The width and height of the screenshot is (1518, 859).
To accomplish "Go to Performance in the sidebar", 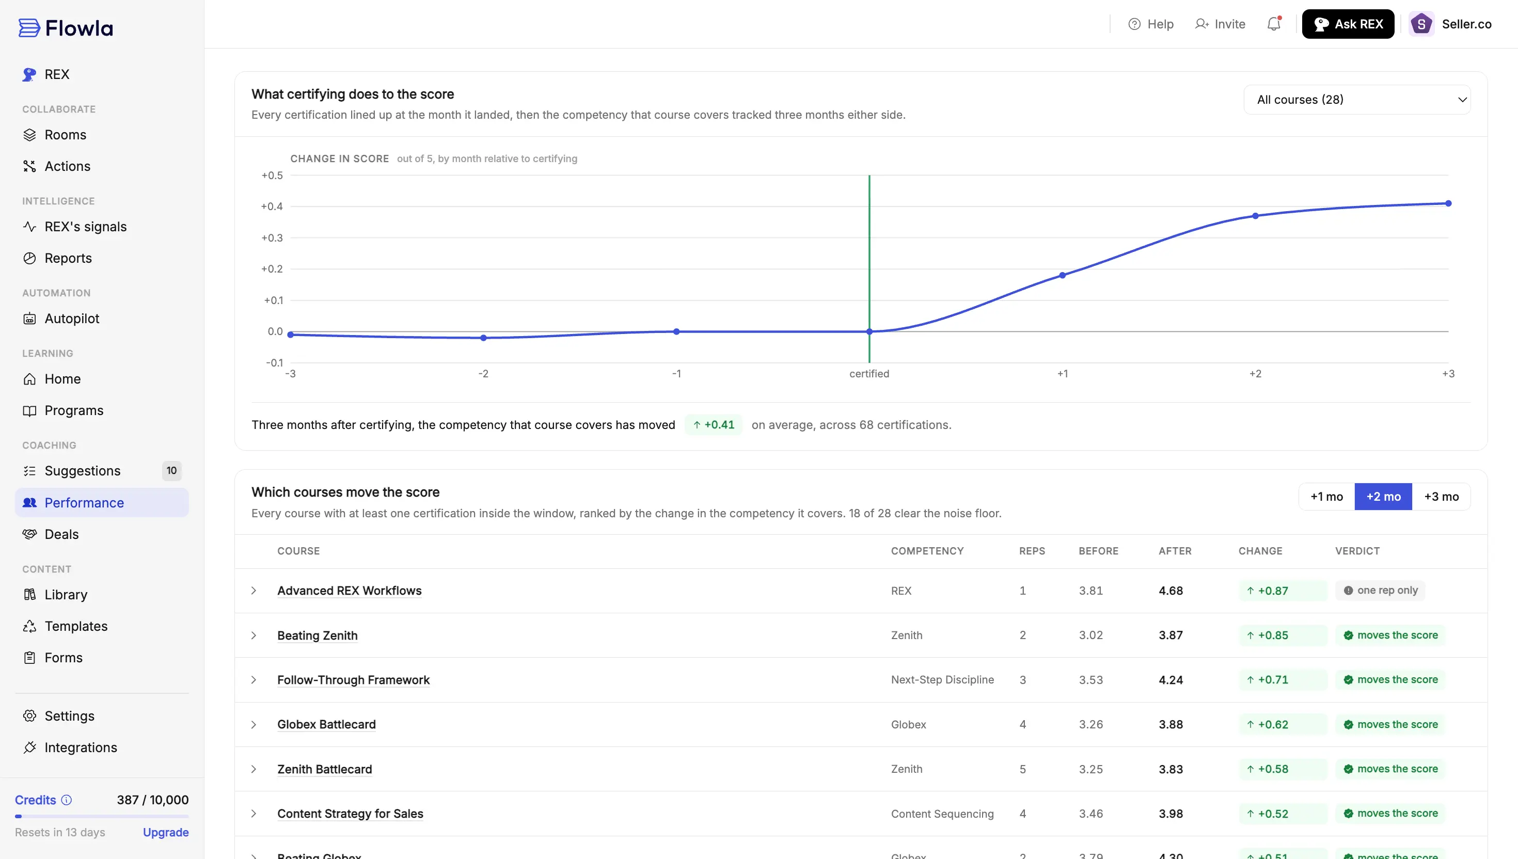I will 102,503.
